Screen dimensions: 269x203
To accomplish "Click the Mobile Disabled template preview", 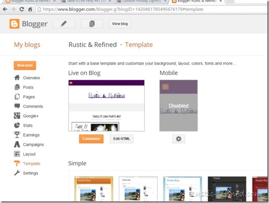I will pyautogui.click(x=179, y=106).
